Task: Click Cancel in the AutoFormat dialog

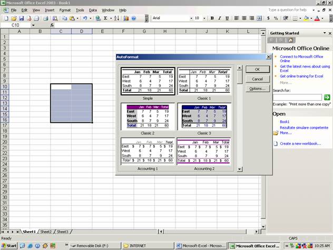Action: [x=258, y=79]
